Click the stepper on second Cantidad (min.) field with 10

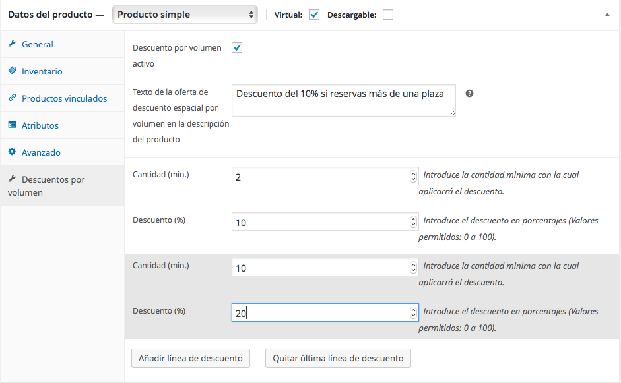click(413, 267)
